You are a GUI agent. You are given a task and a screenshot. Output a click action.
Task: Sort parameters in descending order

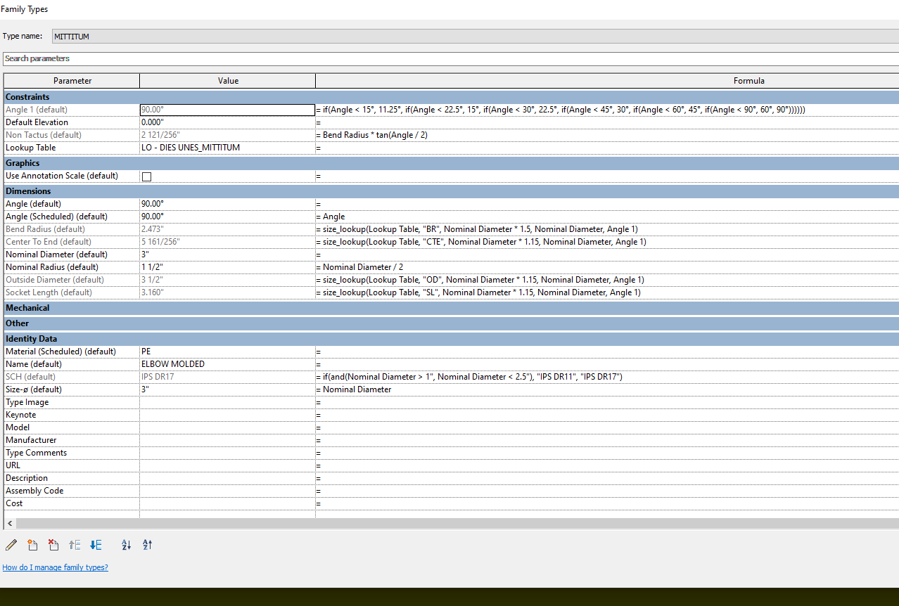147,545
